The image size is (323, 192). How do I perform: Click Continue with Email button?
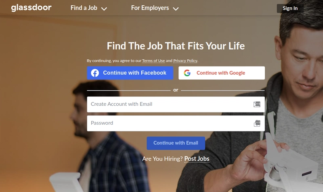176,143
